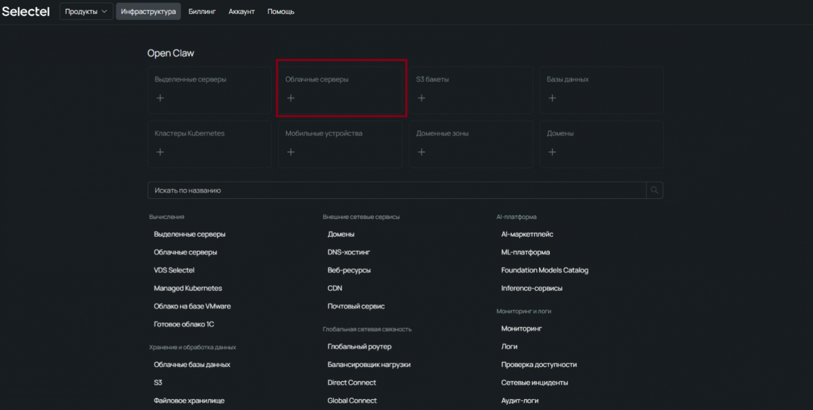The width and height of the screenshot is (813, 410).
Task: Click the Искать по названию search field
Action: pyautogui.click(x=365, y=190)
